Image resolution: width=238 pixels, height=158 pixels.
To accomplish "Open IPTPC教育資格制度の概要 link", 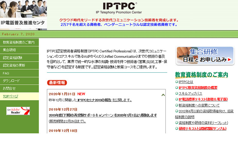I will pos(198,88).
